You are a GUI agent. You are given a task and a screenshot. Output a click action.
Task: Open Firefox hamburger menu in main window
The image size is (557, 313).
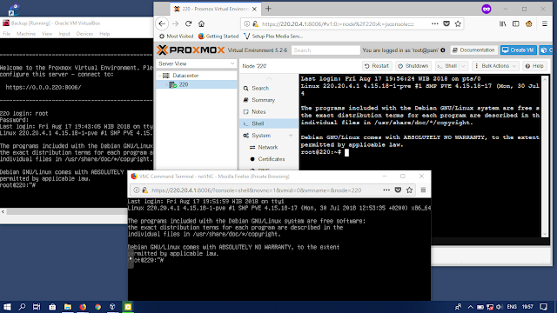pyautogui.click(x=545, y=23)
